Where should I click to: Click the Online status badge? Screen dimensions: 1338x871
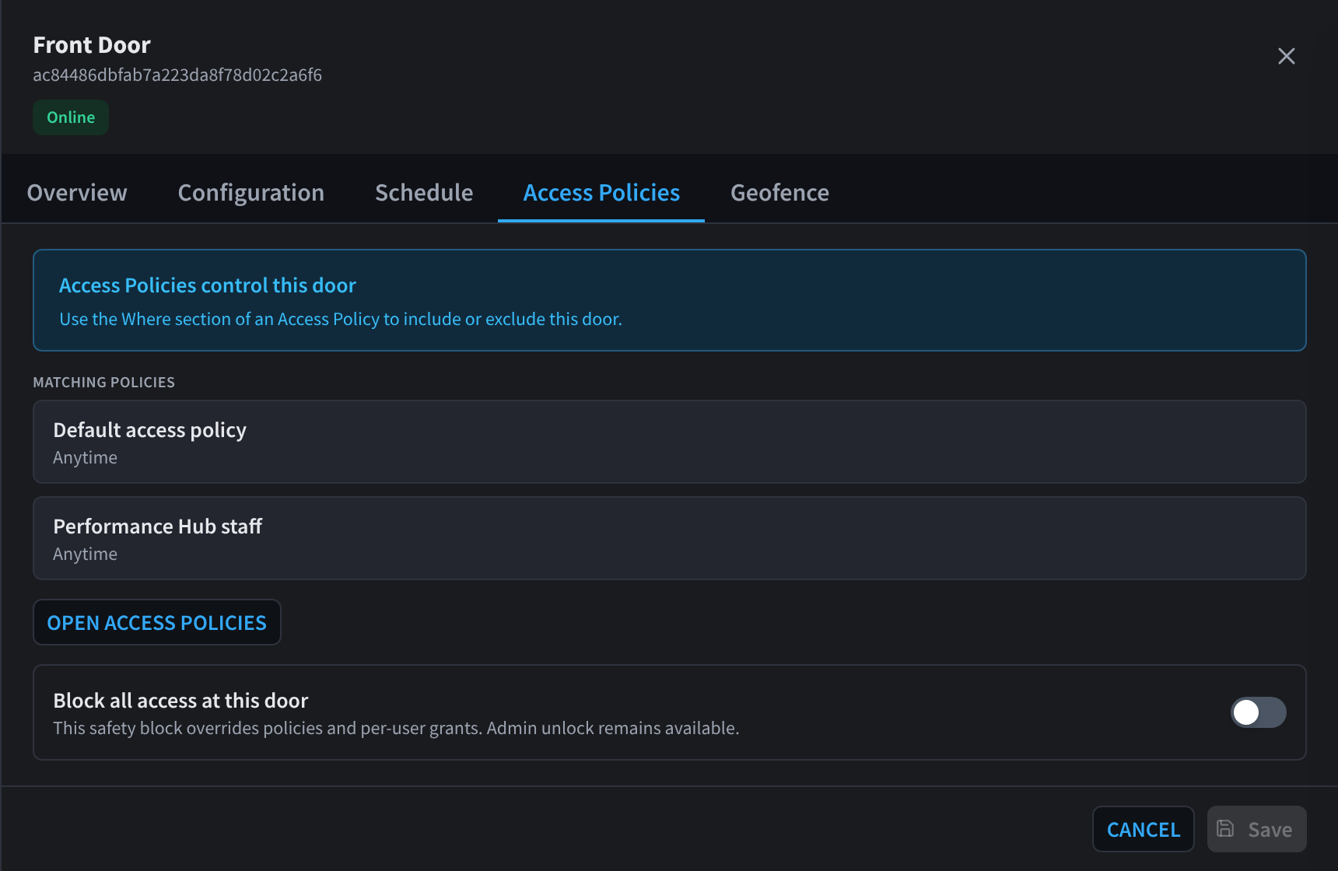[71, 117]
